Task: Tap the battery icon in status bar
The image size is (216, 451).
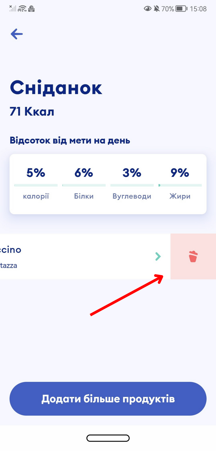Action: (182, 9)
